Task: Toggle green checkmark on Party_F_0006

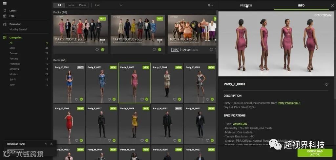Action: (81, 141)
